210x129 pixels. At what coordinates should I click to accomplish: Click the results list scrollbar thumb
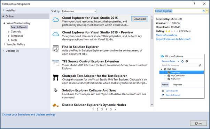pyautogui.click(x=152, y=29)
